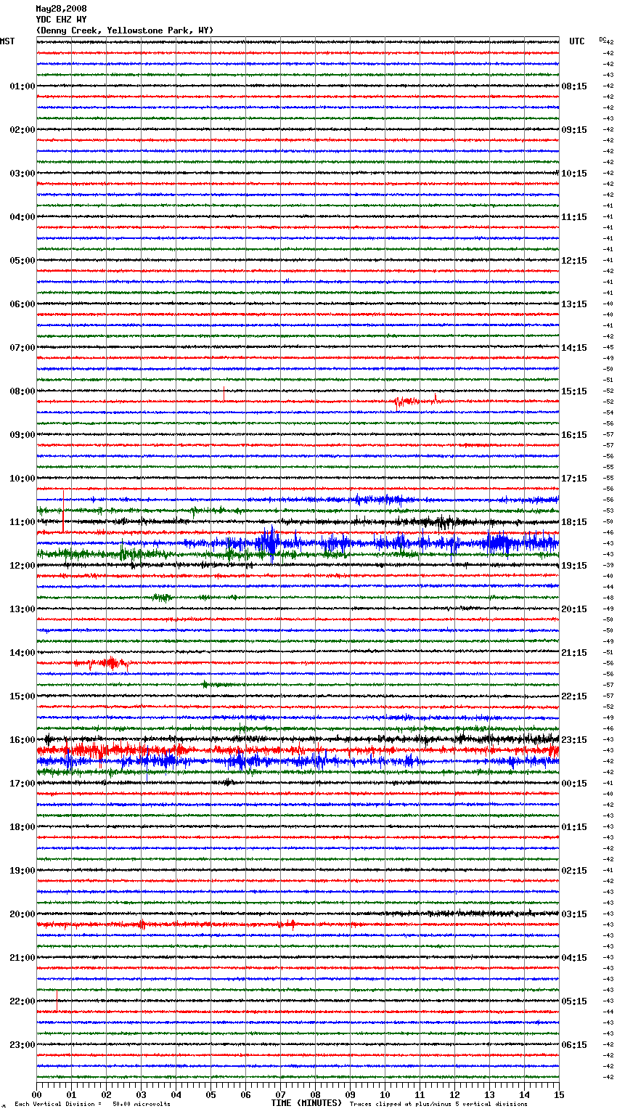Click the 05:15 UTC time label
This screenshot has width=617, height=1114.
[x=574, y=1001]
